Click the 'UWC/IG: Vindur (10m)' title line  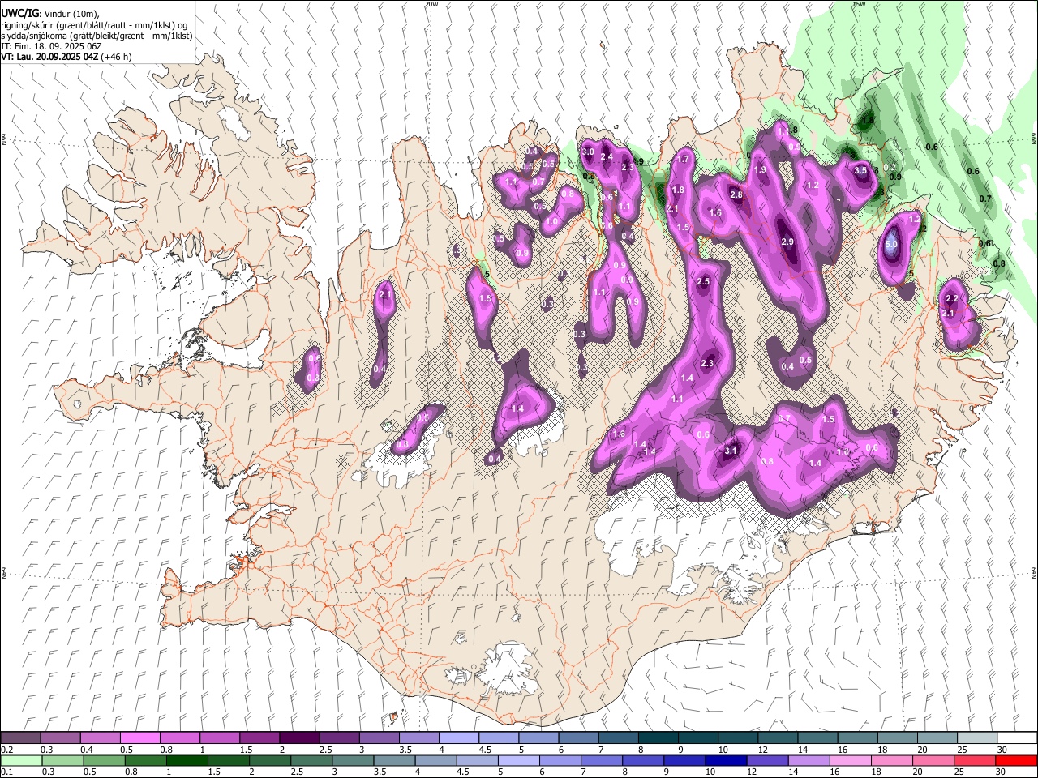tap(49, 14)
